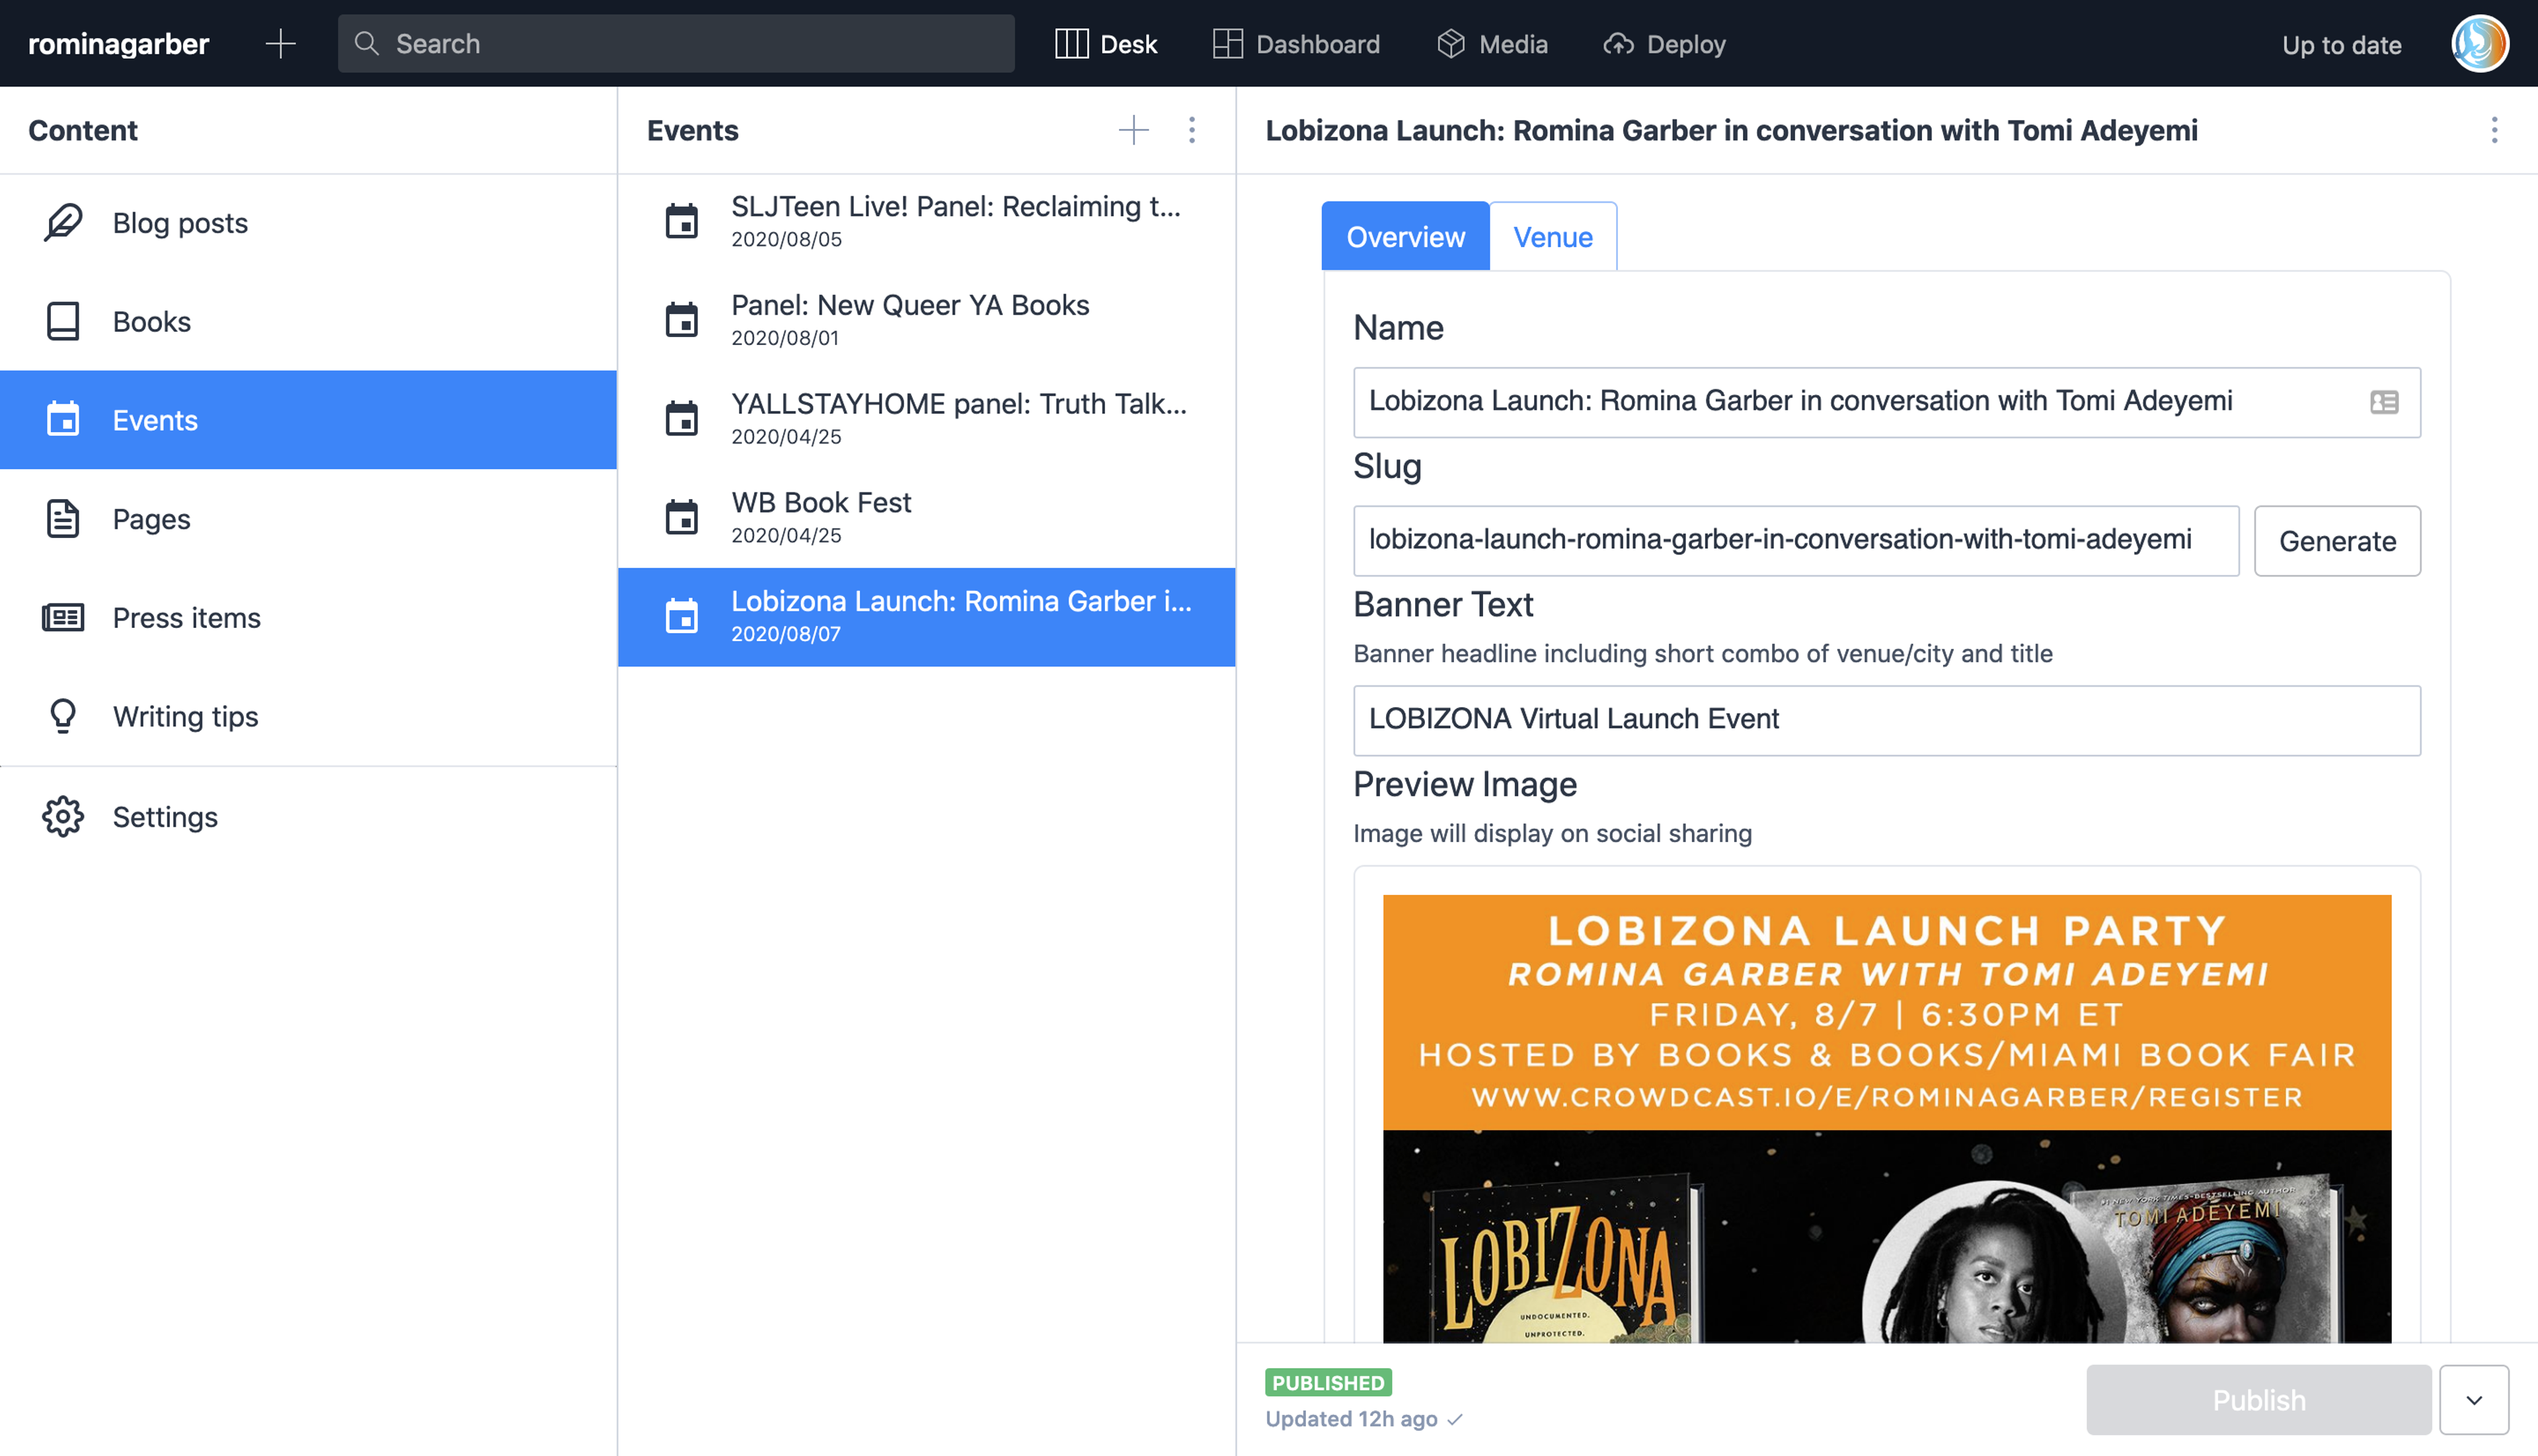Expand the publish actions dropdown chevron
This screenshot has height=1456, width=2538.
pyautogui.click(x=2473, y=1400)
